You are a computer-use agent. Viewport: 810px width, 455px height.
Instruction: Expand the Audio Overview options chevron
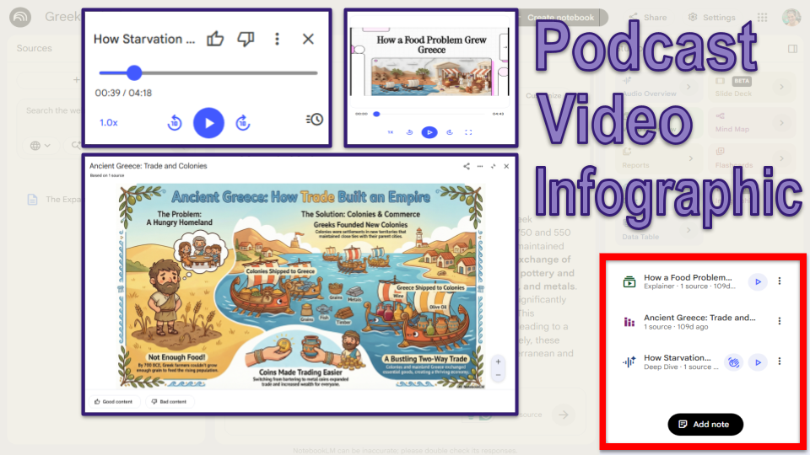click(x=688, y=87)
